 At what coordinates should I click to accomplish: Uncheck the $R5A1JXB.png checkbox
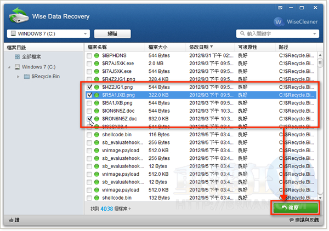click(89, 95)
